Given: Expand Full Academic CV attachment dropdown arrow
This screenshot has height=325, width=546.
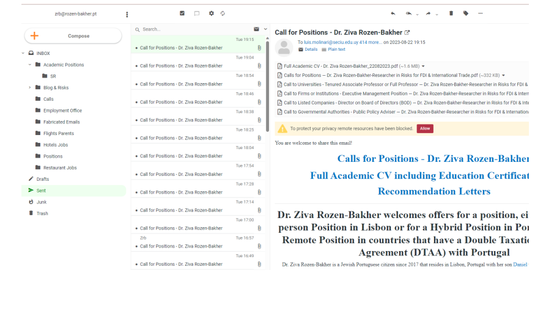Looking at the screenshot, I should (423, 66).
